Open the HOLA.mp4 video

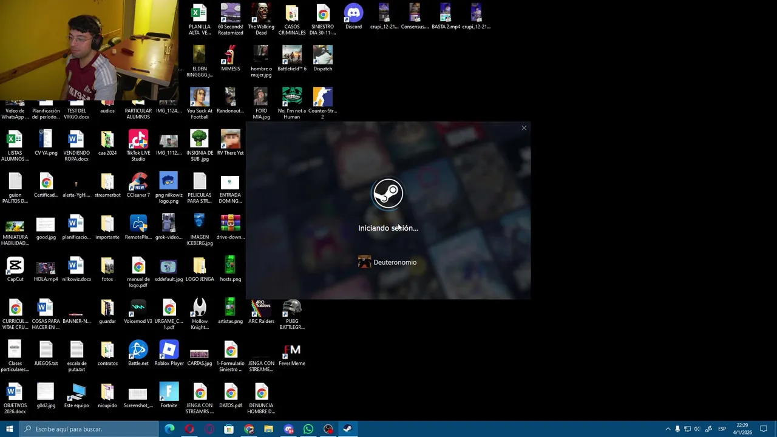click(x=46, y=269)
